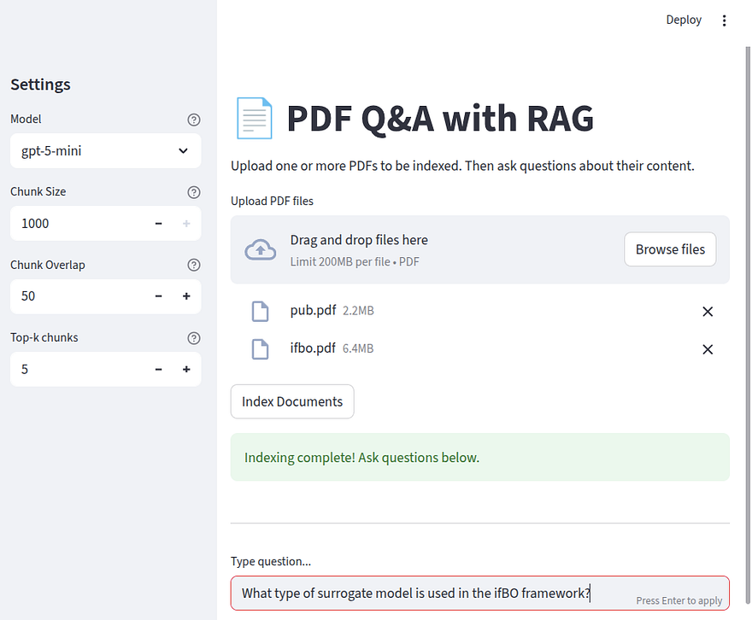Open the Chunk Overlap help tooltip icon
Screen dimensions: 752x620
(194, 265)
